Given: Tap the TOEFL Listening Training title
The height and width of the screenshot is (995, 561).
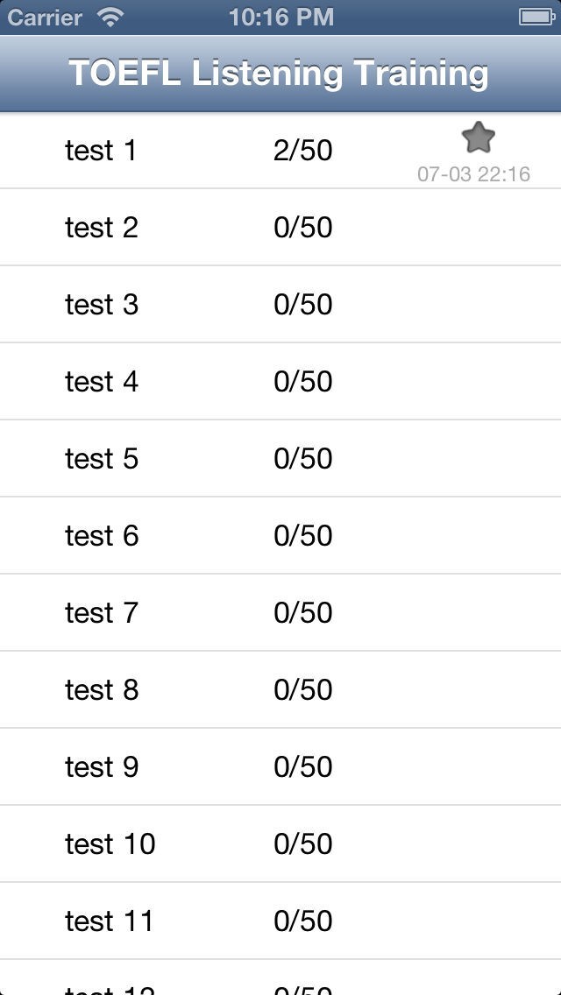Looking at the screenshot, I should (x=279, y=74).
